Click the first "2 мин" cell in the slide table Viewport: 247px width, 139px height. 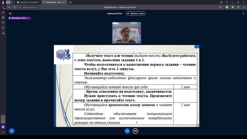coord(185,87)
